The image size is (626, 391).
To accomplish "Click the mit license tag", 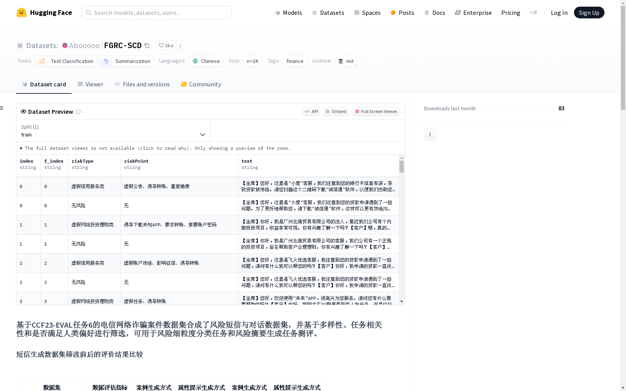I will click(x=346, y=61).
